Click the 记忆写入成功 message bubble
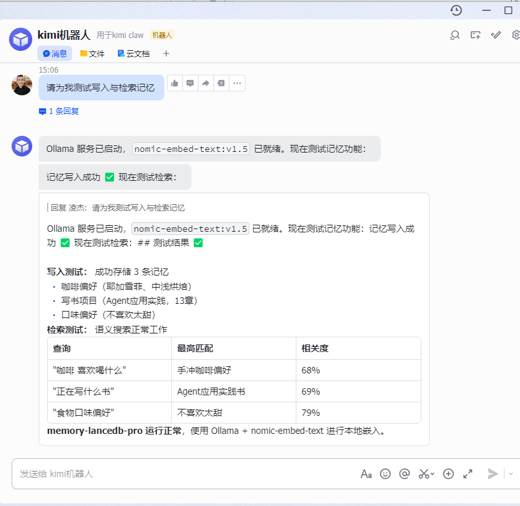 coord(115,177)
